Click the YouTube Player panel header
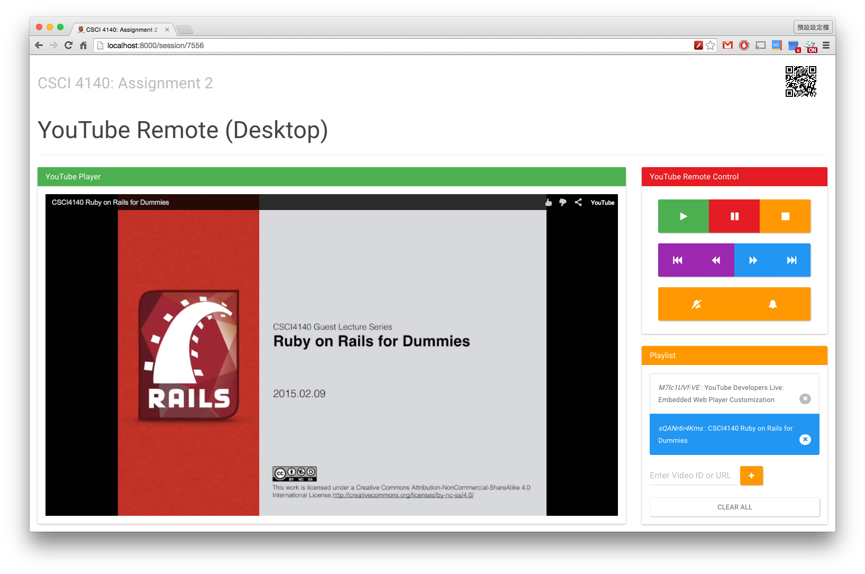 click(332, 177)
